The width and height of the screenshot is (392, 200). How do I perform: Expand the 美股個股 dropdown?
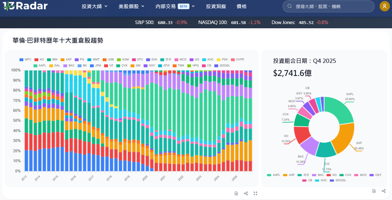click(131, 6)
